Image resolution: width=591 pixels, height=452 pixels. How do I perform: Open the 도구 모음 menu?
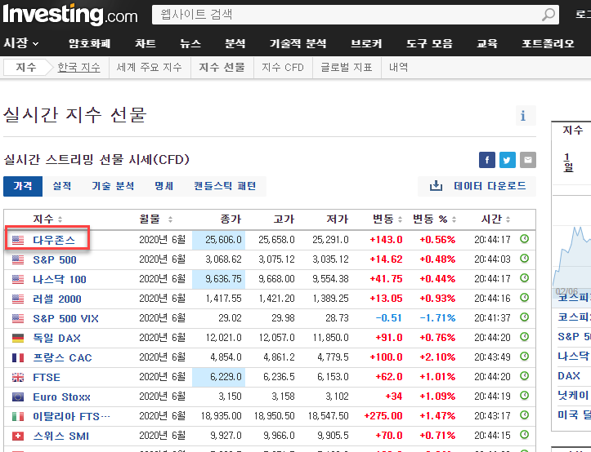pyautogui.click(x=429, y=43)
